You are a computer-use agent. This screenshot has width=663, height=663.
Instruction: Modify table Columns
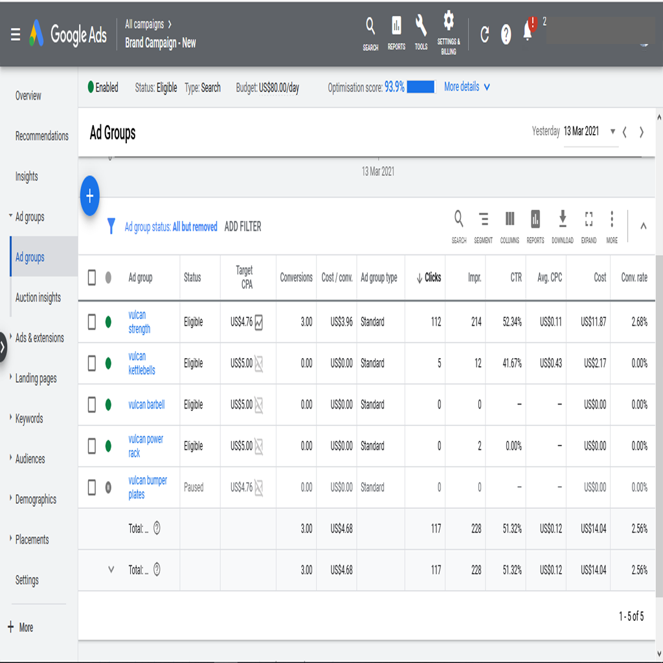tap(510, 227)
